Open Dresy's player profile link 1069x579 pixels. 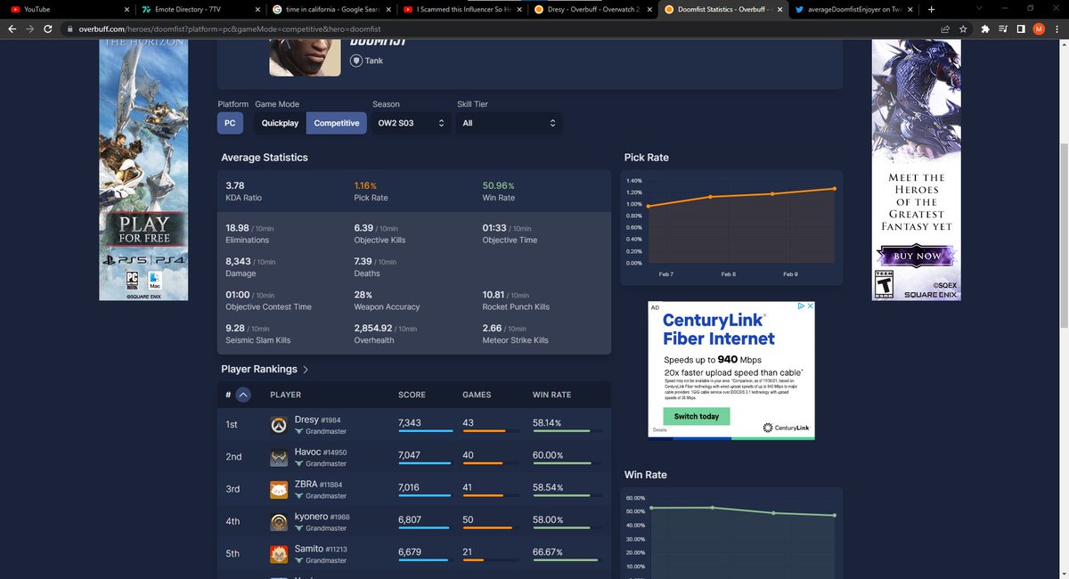306,419
